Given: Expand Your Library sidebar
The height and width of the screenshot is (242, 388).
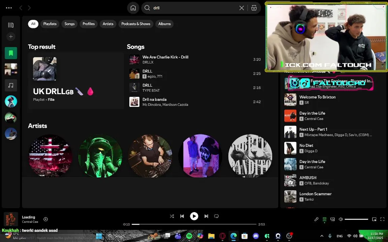Looking at the screenshot, I should (11, 25).
